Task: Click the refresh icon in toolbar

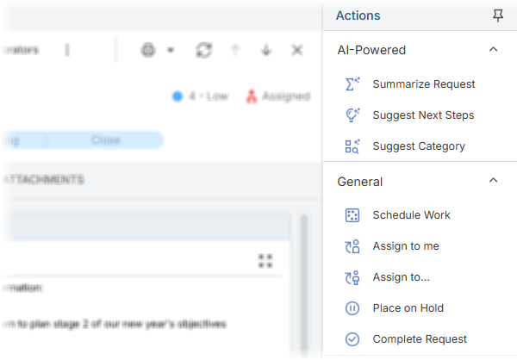Action: [x=203, y=51]
